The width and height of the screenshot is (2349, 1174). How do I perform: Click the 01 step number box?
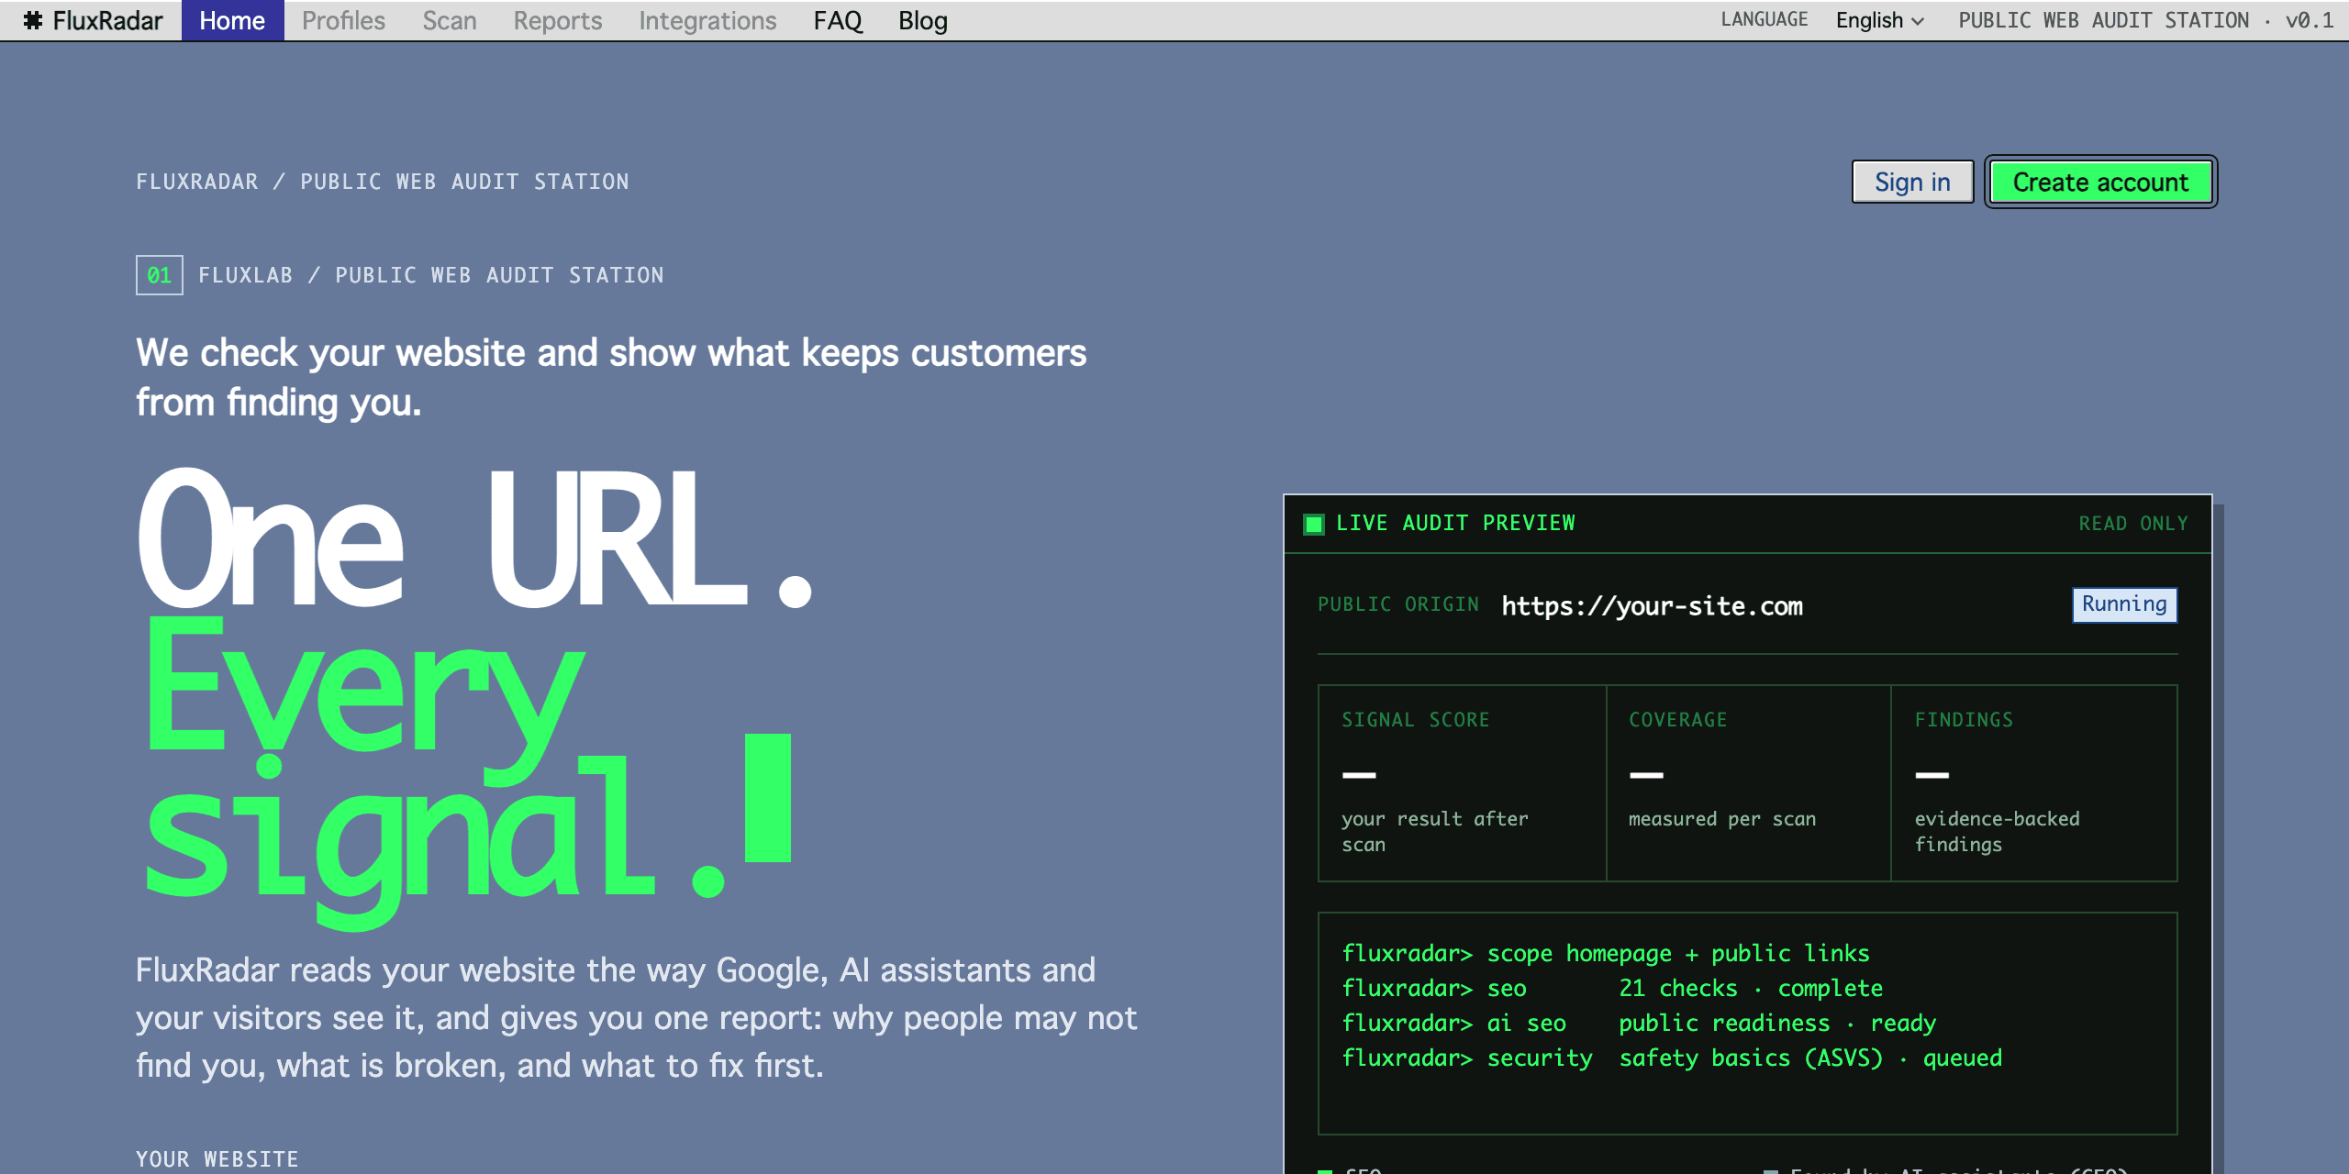pos(160,275)
